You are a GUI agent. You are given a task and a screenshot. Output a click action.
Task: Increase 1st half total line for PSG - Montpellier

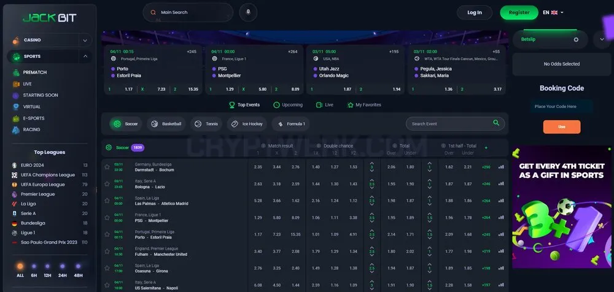click(430, 213)
